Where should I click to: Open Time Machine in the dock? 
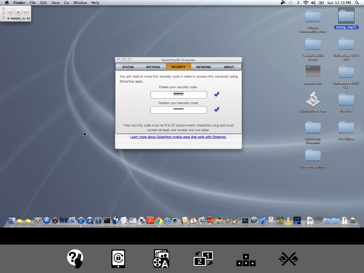coord(254,220)
